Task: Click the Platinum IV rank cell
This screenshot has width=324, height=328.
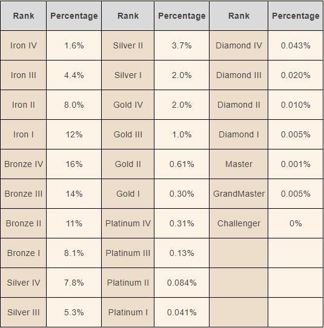Action: [x=128, y=223]
